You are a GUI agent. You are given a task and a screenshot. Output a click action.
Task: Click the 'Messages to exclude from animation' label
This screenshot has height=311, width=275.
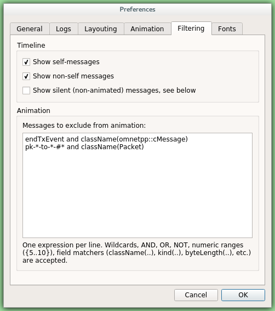(x=84, y=126)
